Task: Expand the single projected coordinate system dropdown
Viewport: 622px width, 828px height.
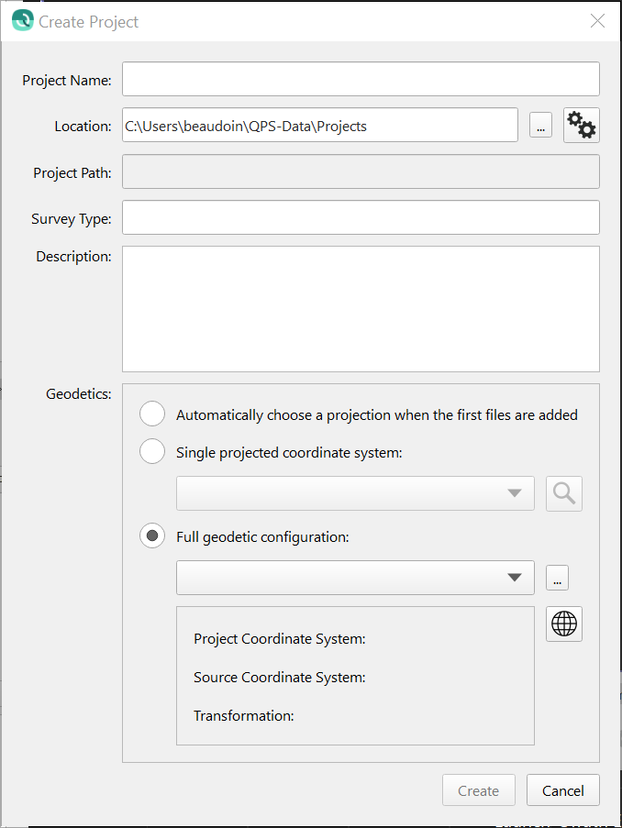Action: pos(355,493)
